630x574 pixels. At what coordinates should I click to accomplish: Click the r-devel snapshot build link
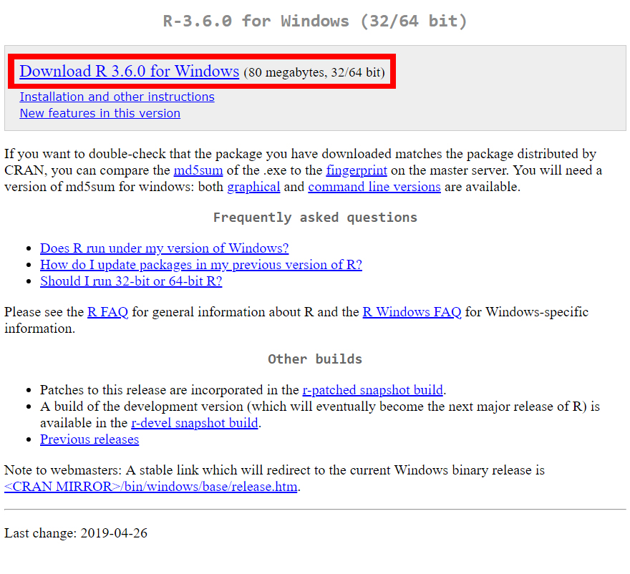(x=195, y=423)
